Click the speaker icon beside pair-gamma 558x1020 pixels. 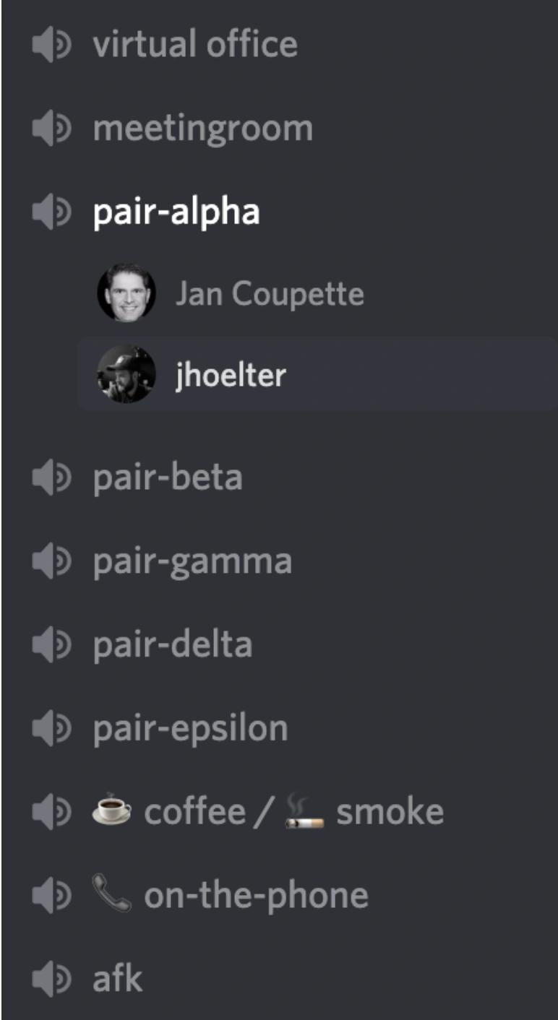[x=51, y=561]
